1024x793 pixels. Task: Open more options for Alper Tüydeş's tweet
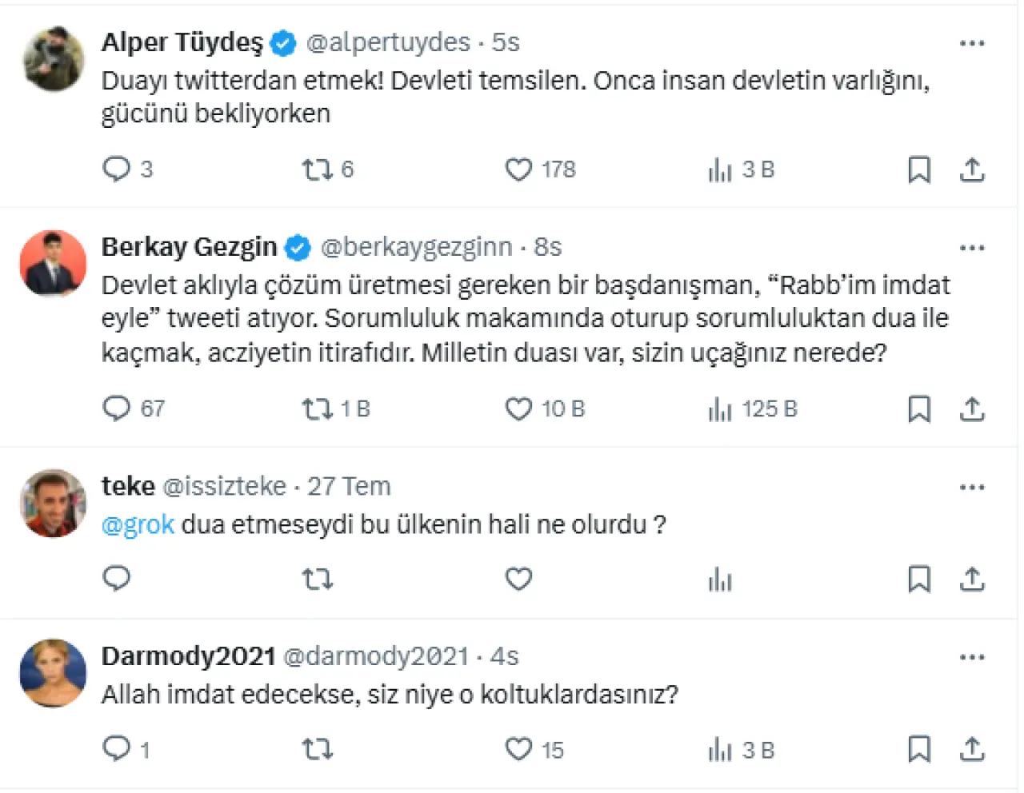tap(972, 43)
